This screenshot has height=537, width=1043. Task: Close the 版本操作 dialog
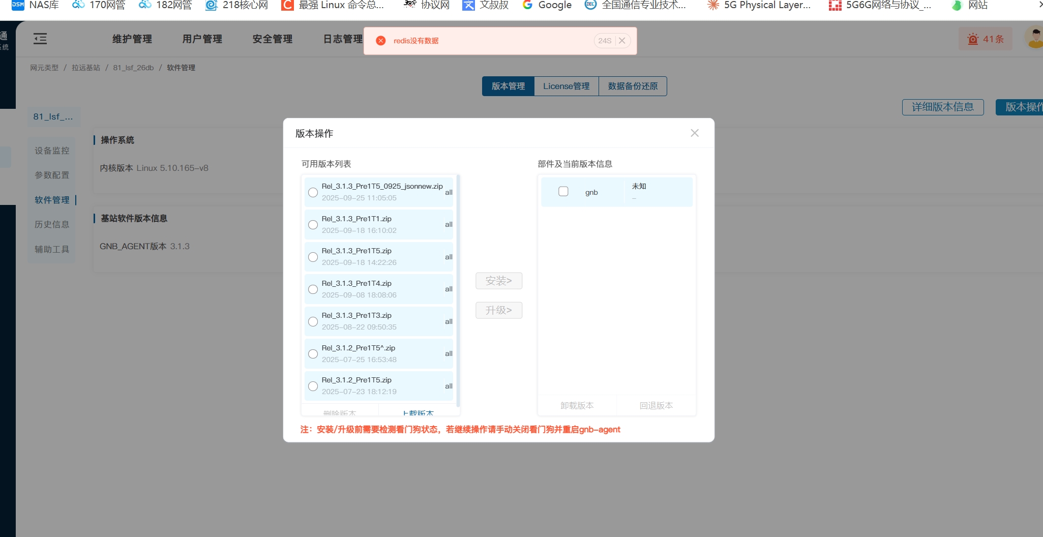coord(695,133)
